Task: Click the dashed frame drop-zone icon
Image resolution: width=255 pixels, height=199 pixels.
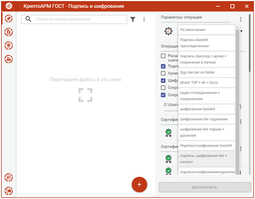Action: [85, 95]
